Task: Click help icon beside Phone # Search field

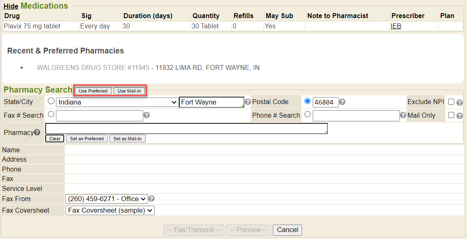Action: [403, 115]
